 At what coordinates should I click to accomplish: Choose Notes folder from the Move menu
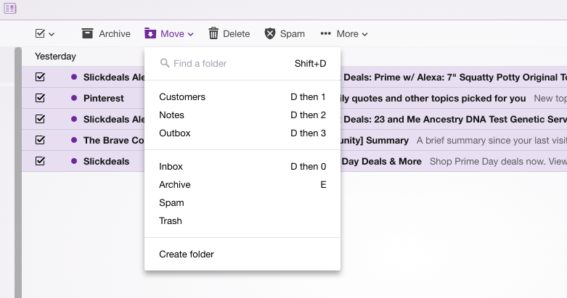coord(172,115)
